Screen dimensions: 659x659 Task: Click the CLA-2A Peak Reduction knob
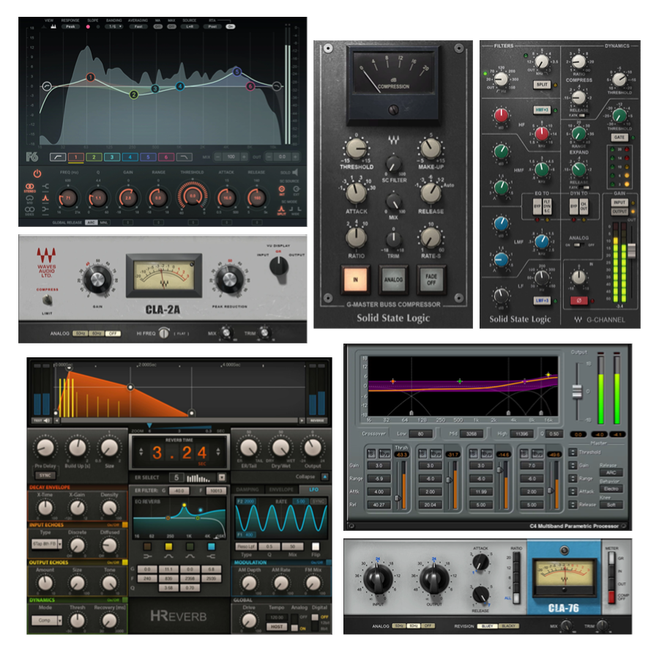tap(229, 279)
